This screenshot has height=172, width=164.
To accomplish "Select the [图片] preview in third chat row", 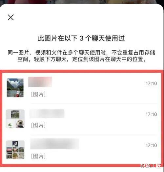I will click(x=38, y=156).
